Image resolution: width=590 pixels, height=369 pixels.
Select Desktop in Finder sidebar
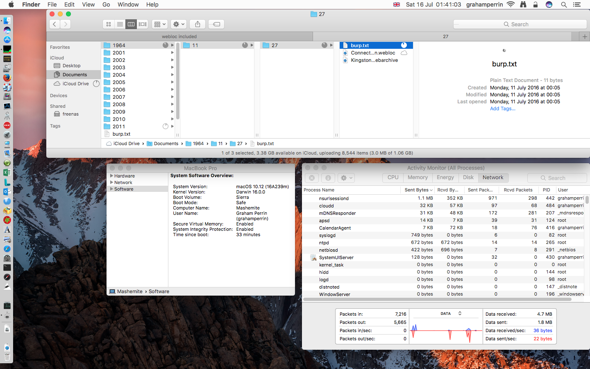coord(71,66)
